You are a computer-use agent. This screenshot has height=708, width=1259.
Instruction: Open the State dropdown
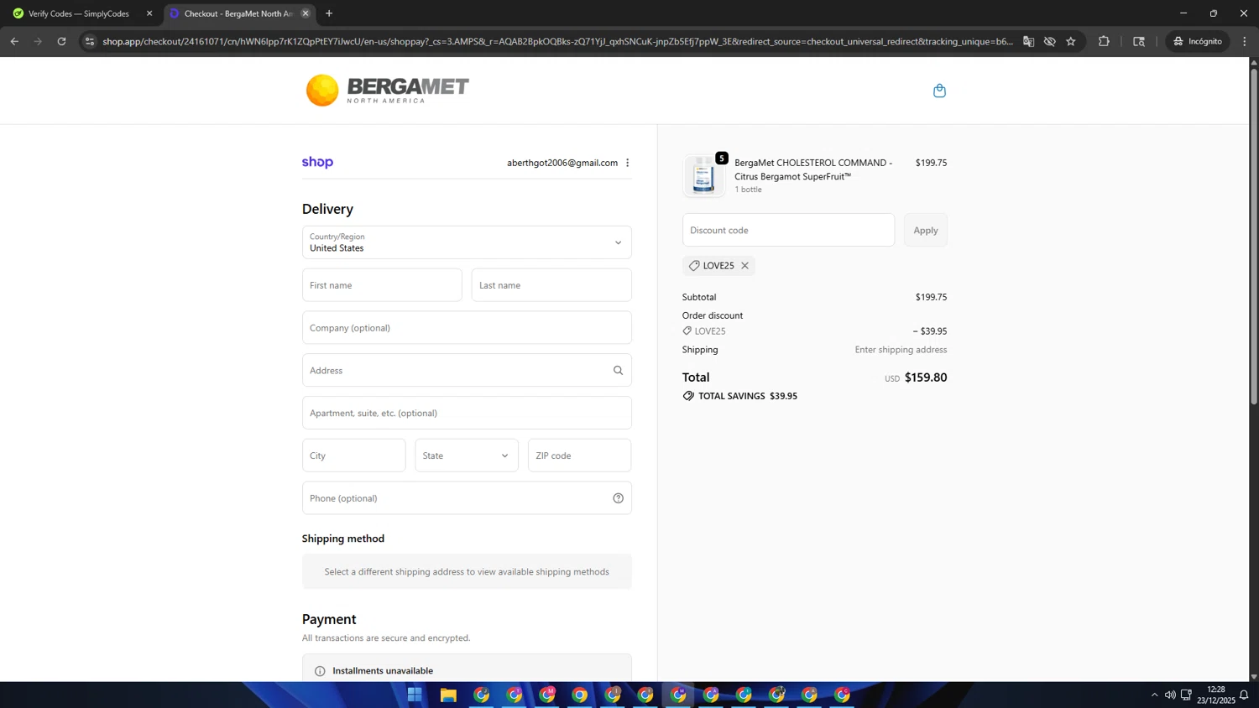(x=467, y=456)
